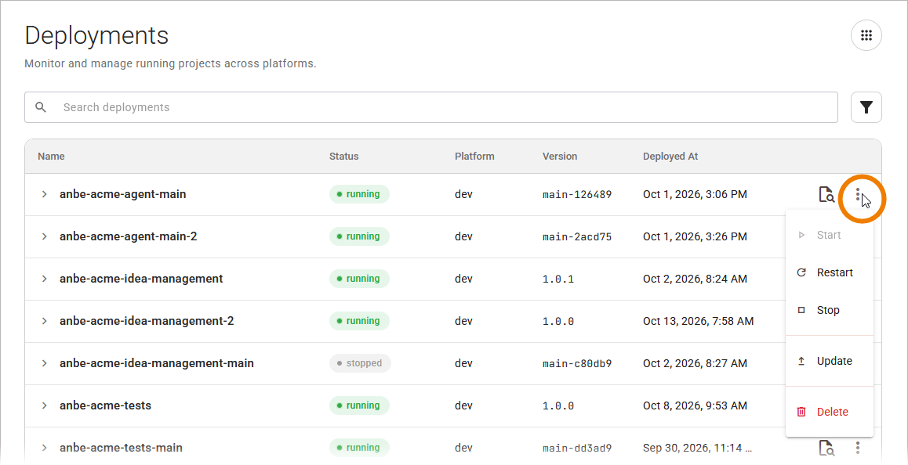Expand the anbe-acme-tests-main row

[x=44, y=448]
